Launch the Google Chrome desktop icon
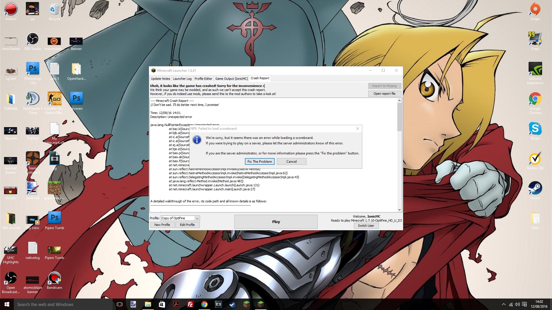Image resolution: width=552 pixels, height=310 pixels. (535, 99)
